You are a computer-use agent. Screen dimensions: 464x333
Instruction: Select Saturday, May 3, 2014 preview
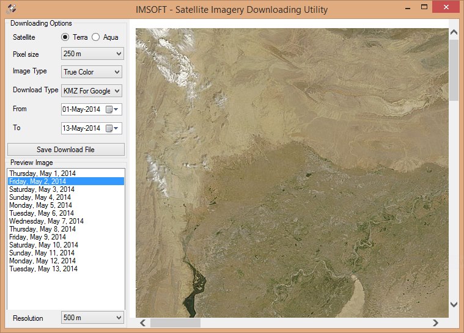tap(65, 189)
